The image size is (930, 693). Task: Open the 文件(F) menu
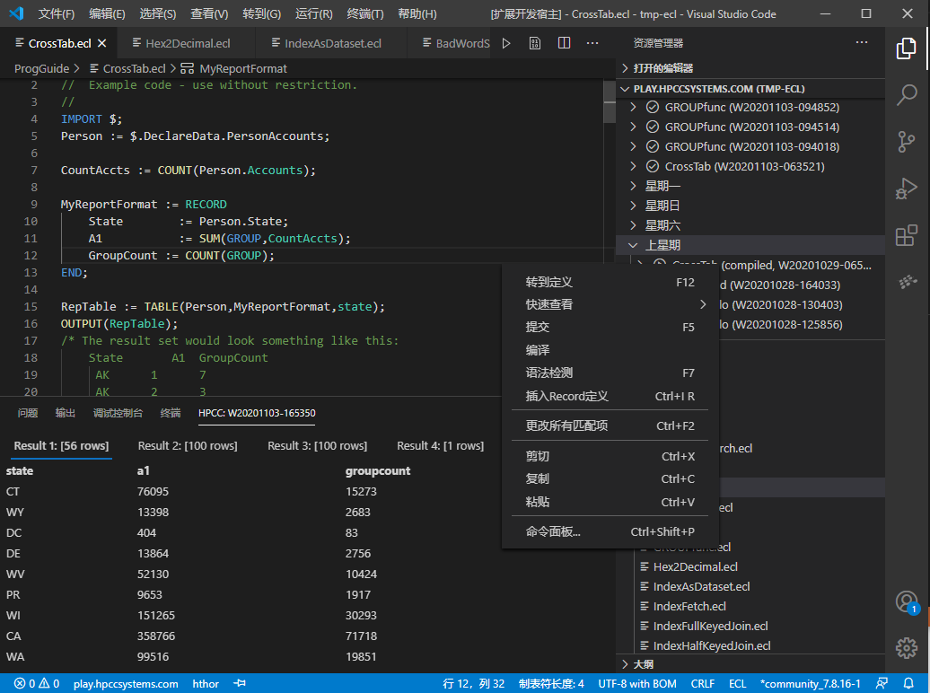[x=57, y=13]
